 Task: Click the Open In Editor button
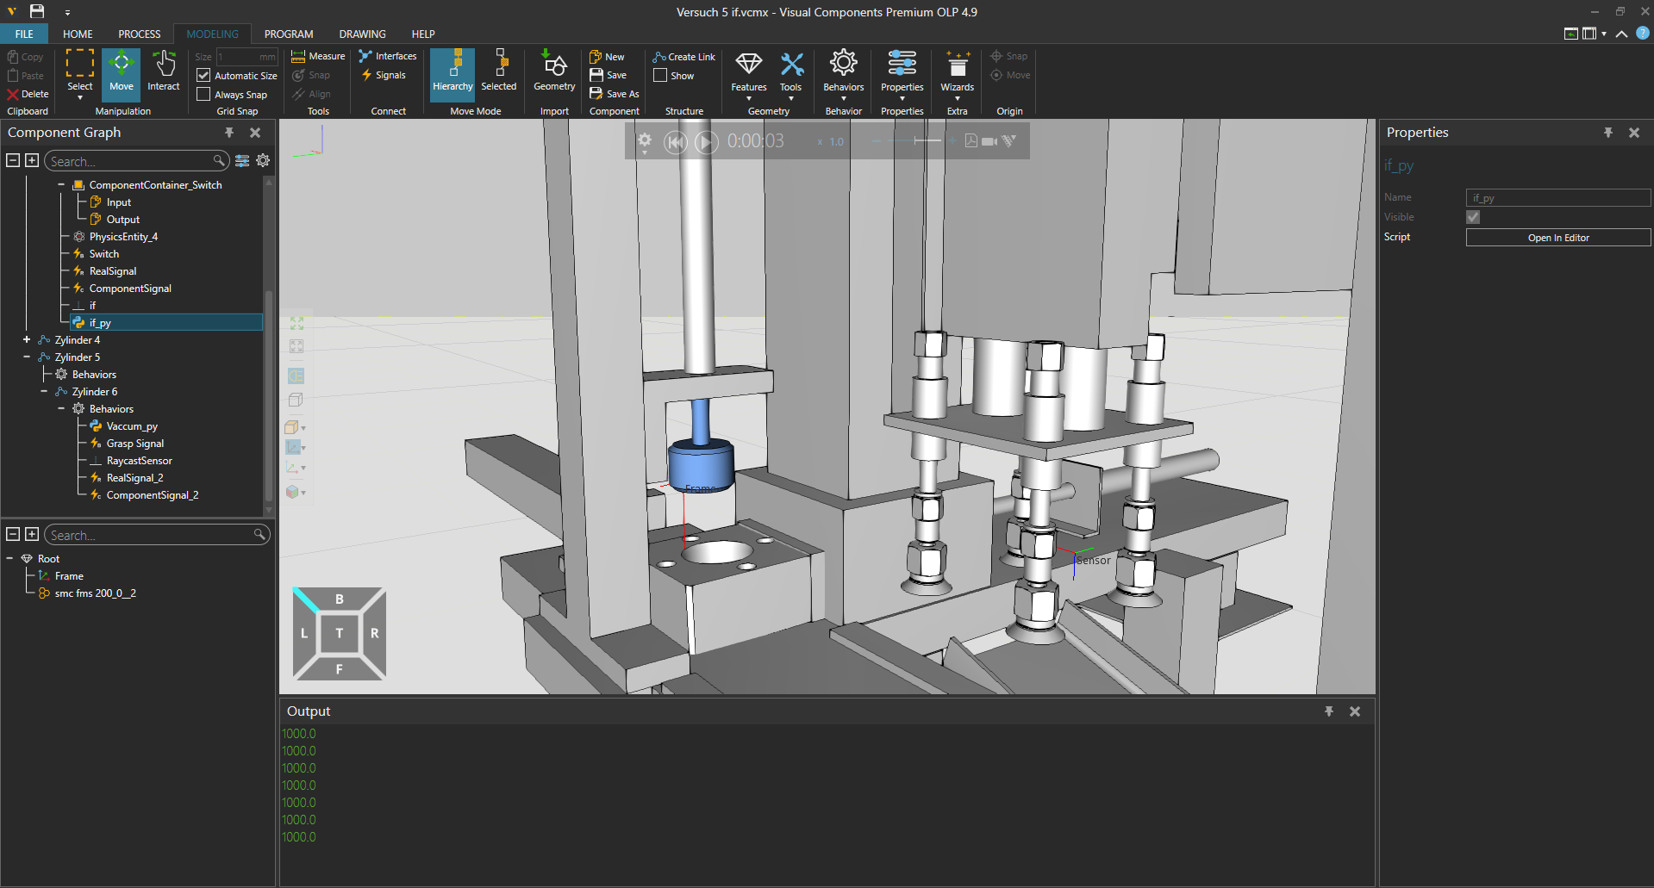(1557, 238)
